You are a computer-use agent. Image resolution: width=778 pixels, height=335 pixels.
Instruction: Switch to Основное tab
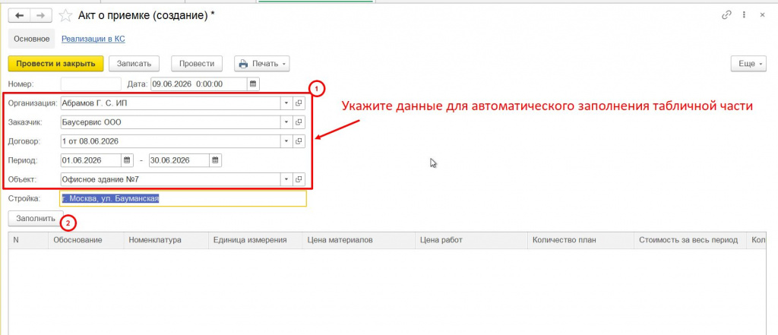tap(32, 39)
